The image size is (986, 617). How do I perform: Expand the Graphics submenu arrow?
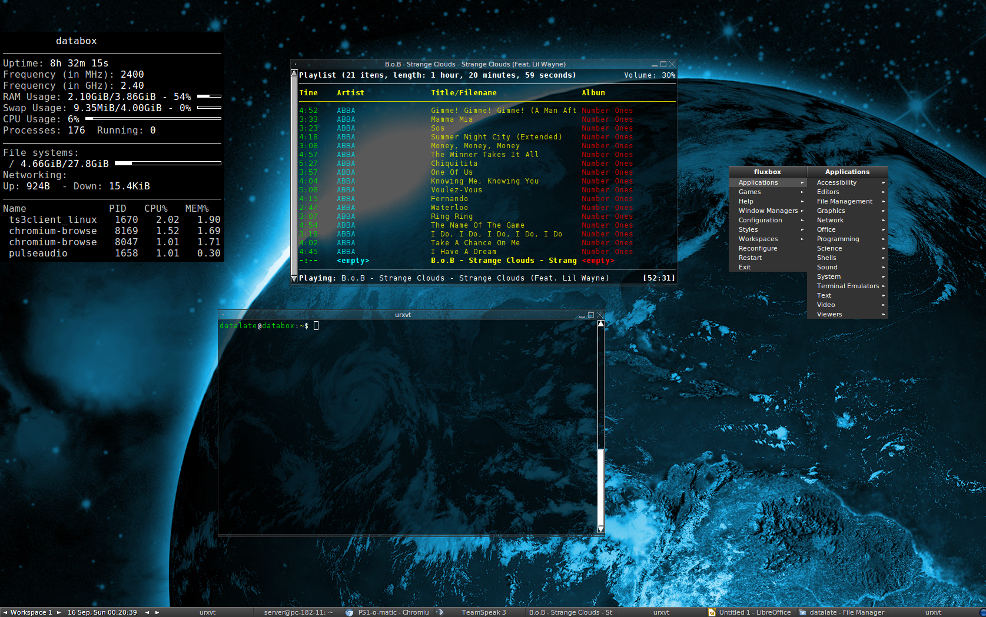[883, 211]
